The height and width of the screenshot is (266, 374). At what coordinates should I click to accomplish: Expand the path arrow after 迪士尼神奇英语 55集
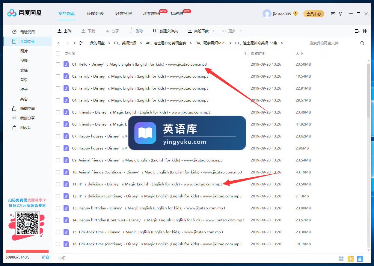[x=282, y=43]
